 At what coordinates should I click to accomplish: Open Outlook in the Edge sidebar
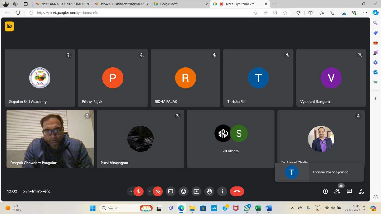pos(376,73)
